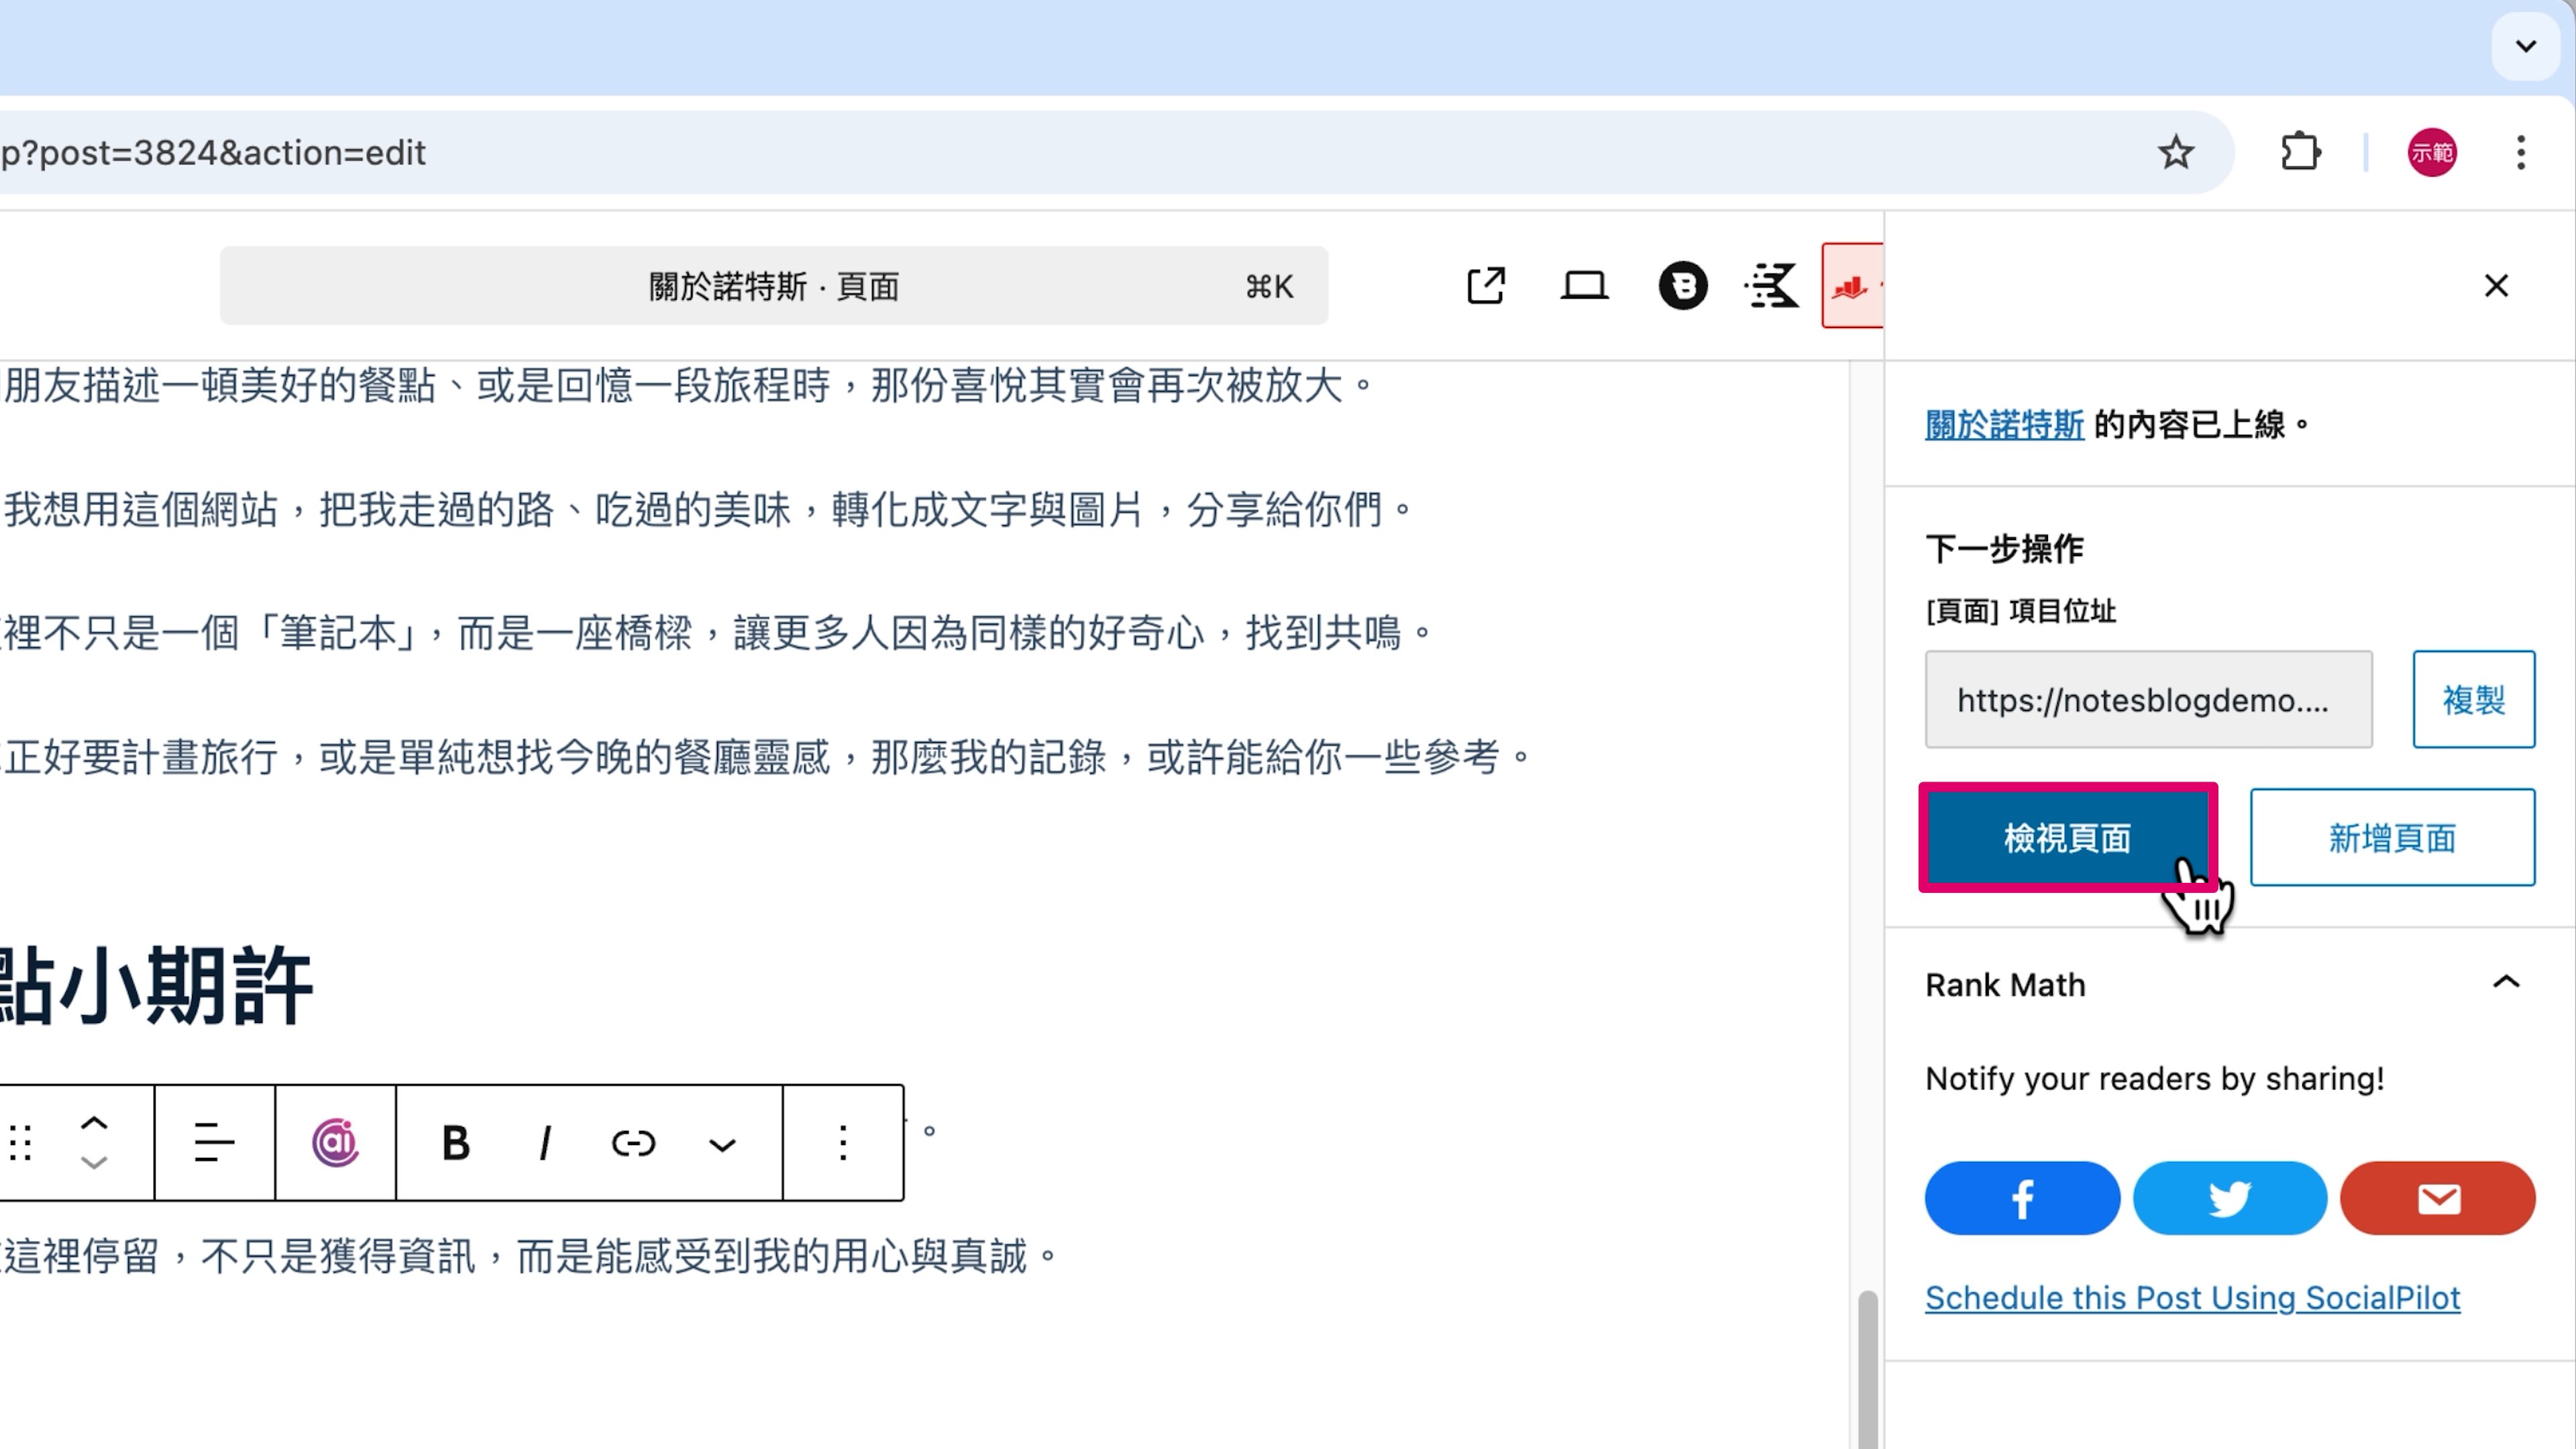Click the laptop preview device icon
This screenshot has width=2576, height=1449.
point(1584,286)
